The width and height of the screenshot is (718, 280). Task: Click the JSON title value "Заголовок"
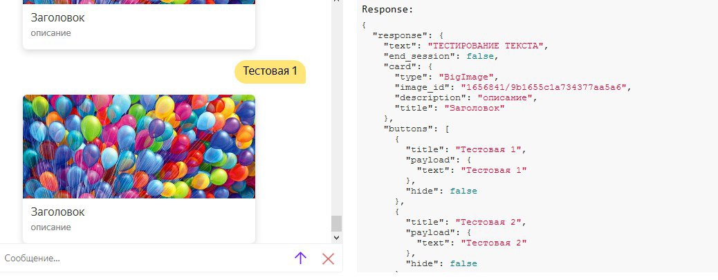[x=475, y=109]
